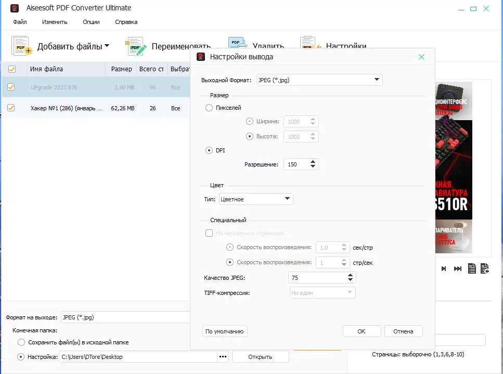
Task: Toggle select-all checkbox in file list header
Action: (x=12, y=69)
